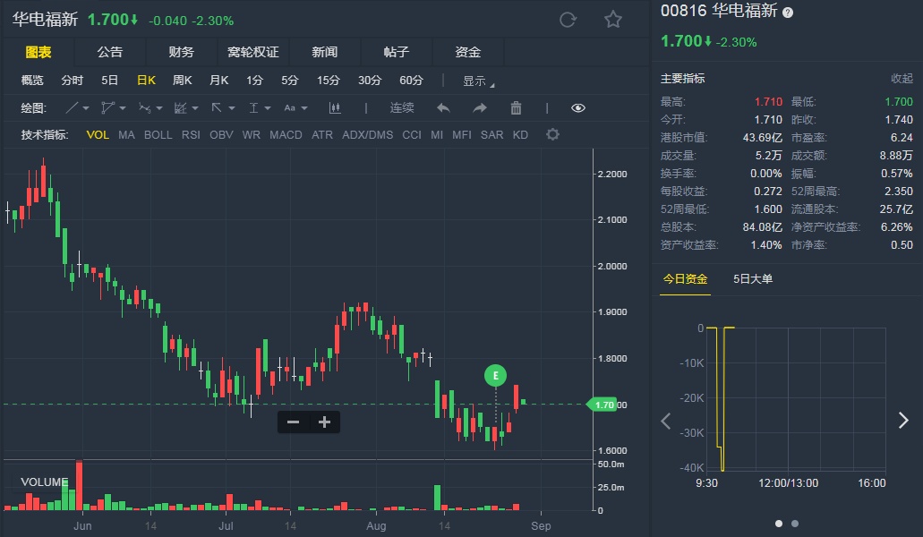The image size is (923, 537).
Task: Zoom out chart with minus button
Action: tap(293, 422)
